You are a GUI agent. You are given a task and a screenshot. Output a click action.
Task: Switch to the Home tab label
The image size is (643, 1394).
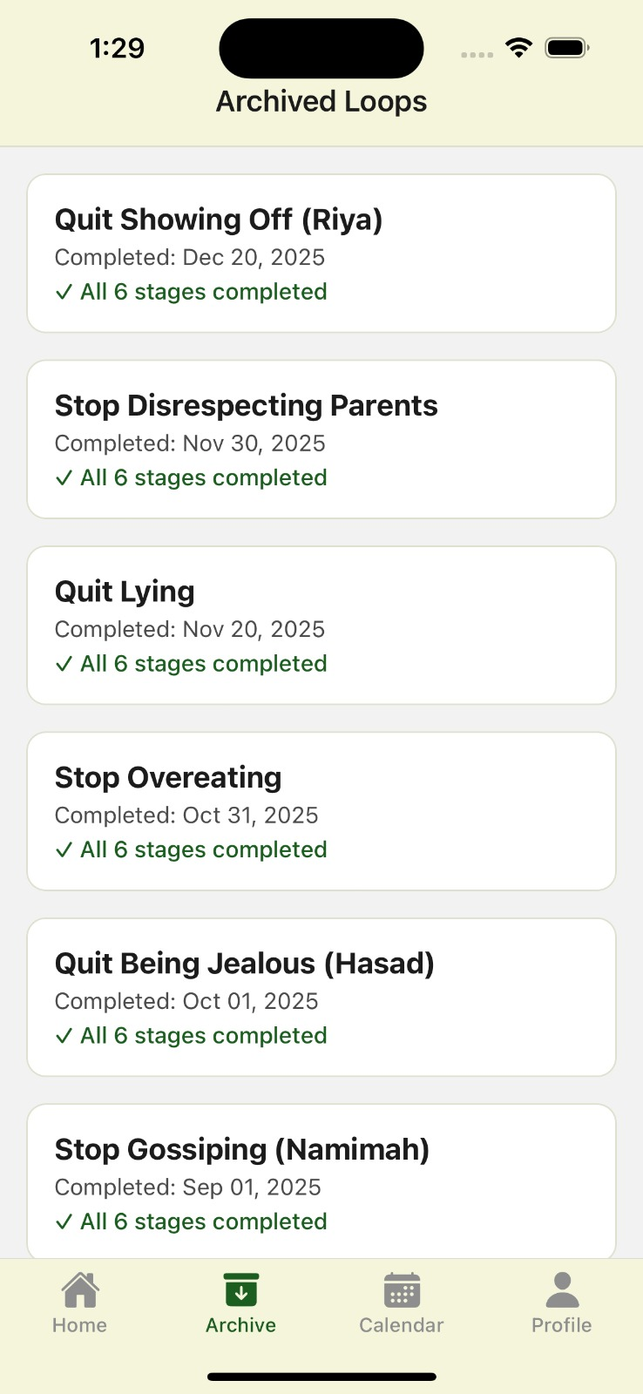point(80,1325)
